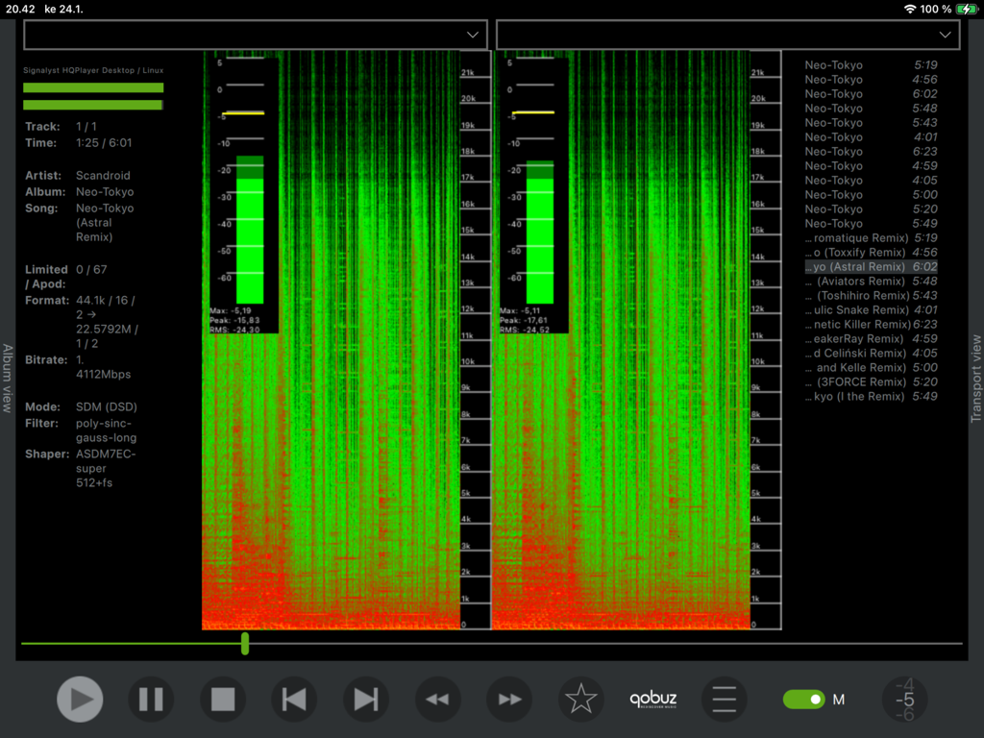This screenshot has height=738, width=984.
Task: Toggle the green M switch
Action: pyautogui.click(x=804, y=700)
